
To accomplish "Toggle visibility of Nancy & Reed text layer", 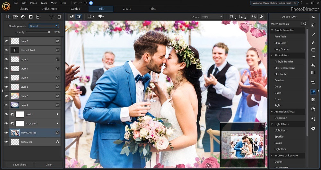I will pyautogui.click(x=6, y=50).
